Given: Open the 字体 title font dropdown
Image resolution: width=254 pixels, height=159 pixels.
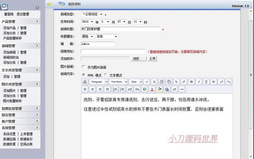Looking at the screenshot, I should tap(107, 37).
